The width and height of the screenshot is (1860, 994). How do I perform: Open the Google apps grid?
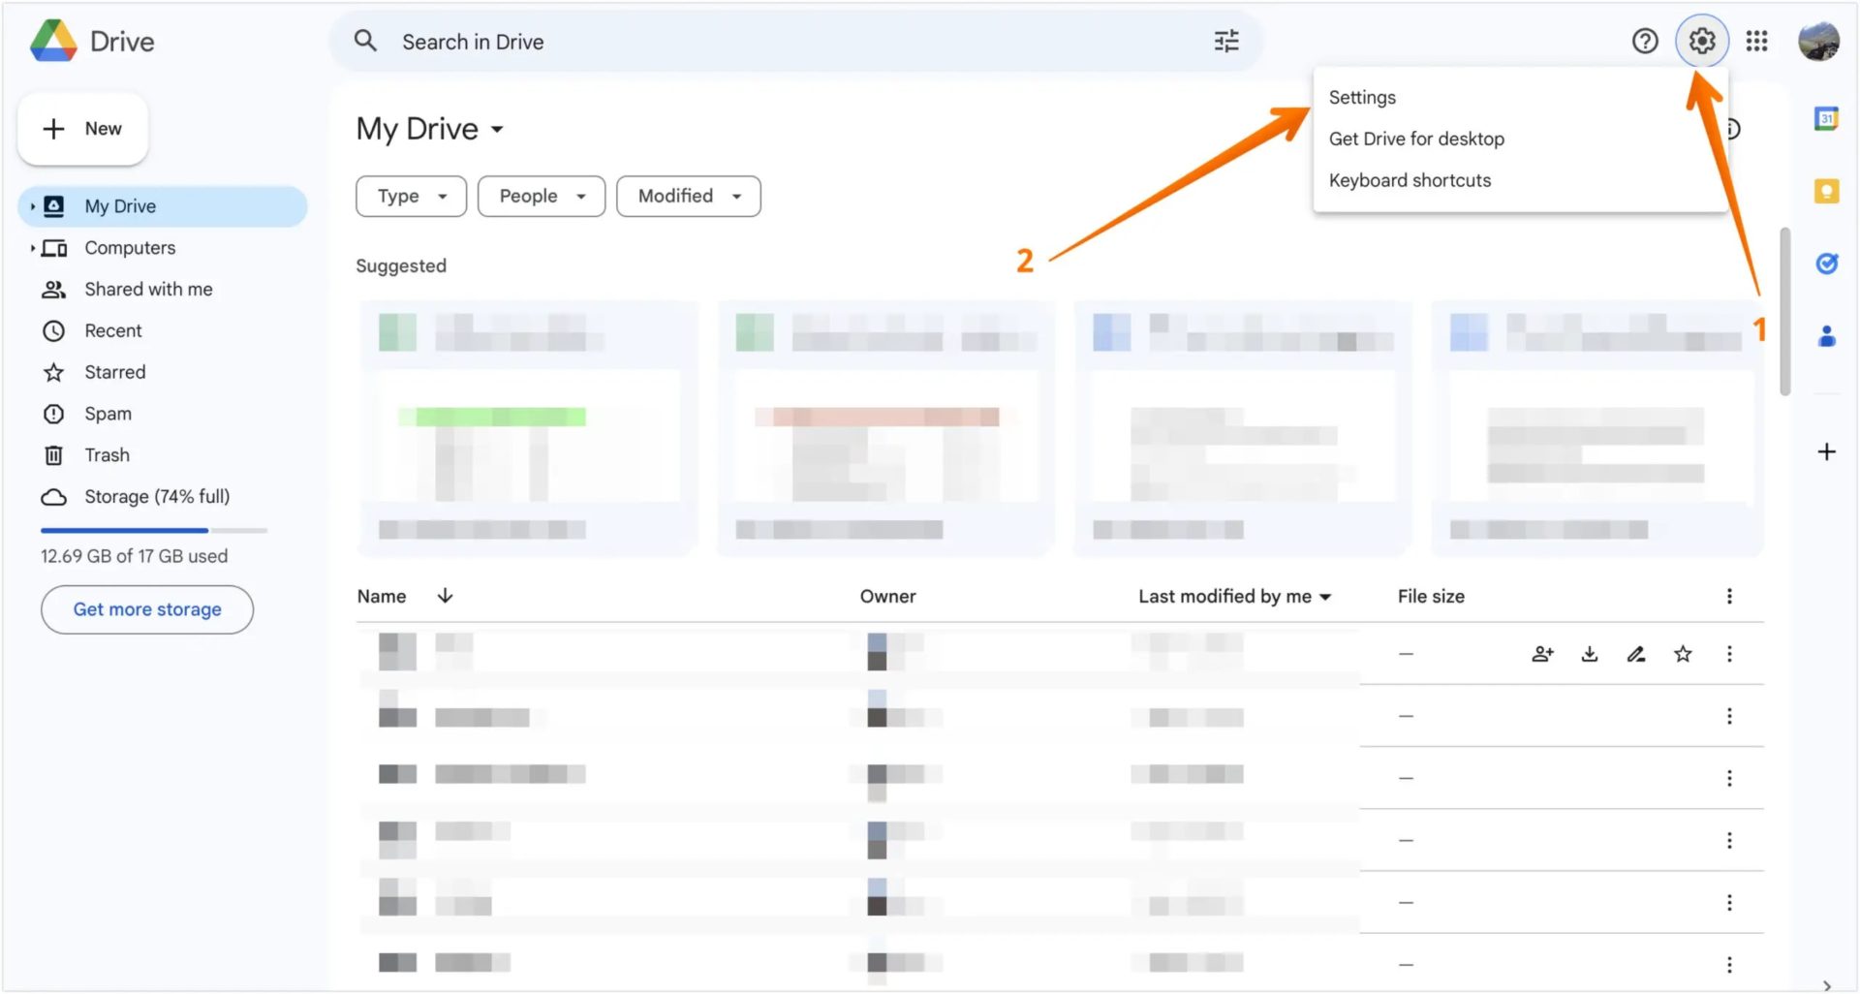[1756, 41]
